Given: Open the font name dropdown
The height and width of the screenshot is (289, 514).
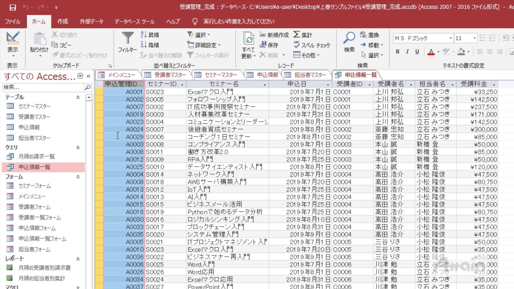Looking at the screenshot, I should (x=450, y=38).
